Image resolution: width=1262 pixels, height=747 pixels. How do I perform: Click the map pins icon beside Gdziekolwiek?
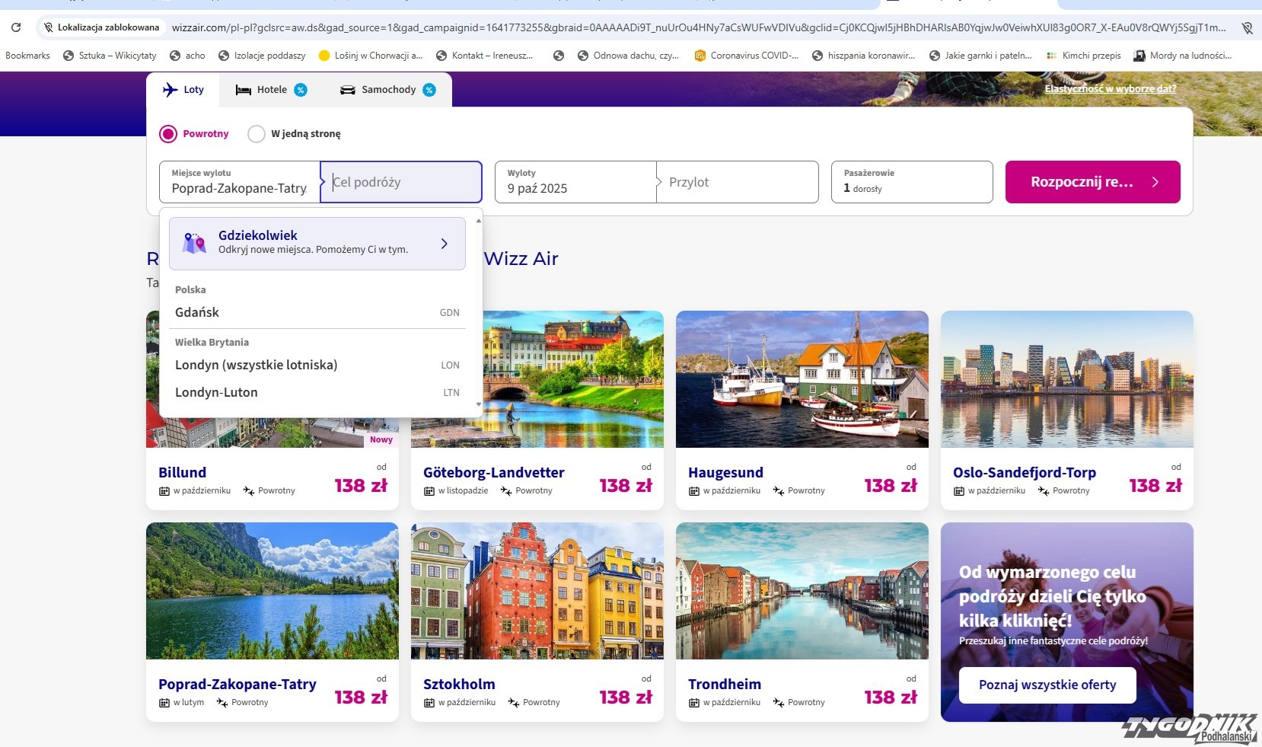tap(194, 243)
